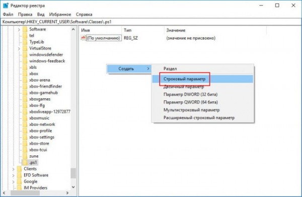Expand the VirtualStore tree node
302x197 pixels.
click(x=19, y=49)
